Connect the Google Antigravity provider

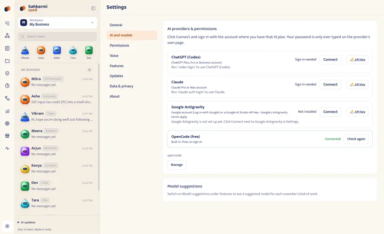pyautogui.click(x=330, y=112)
